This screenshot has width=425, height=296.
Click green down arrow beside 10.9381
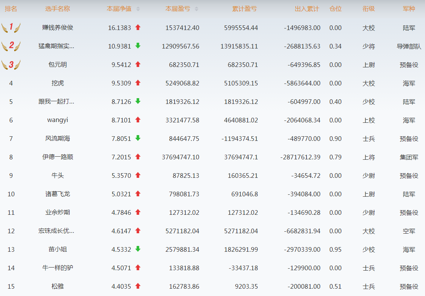(x=138, y=45)
